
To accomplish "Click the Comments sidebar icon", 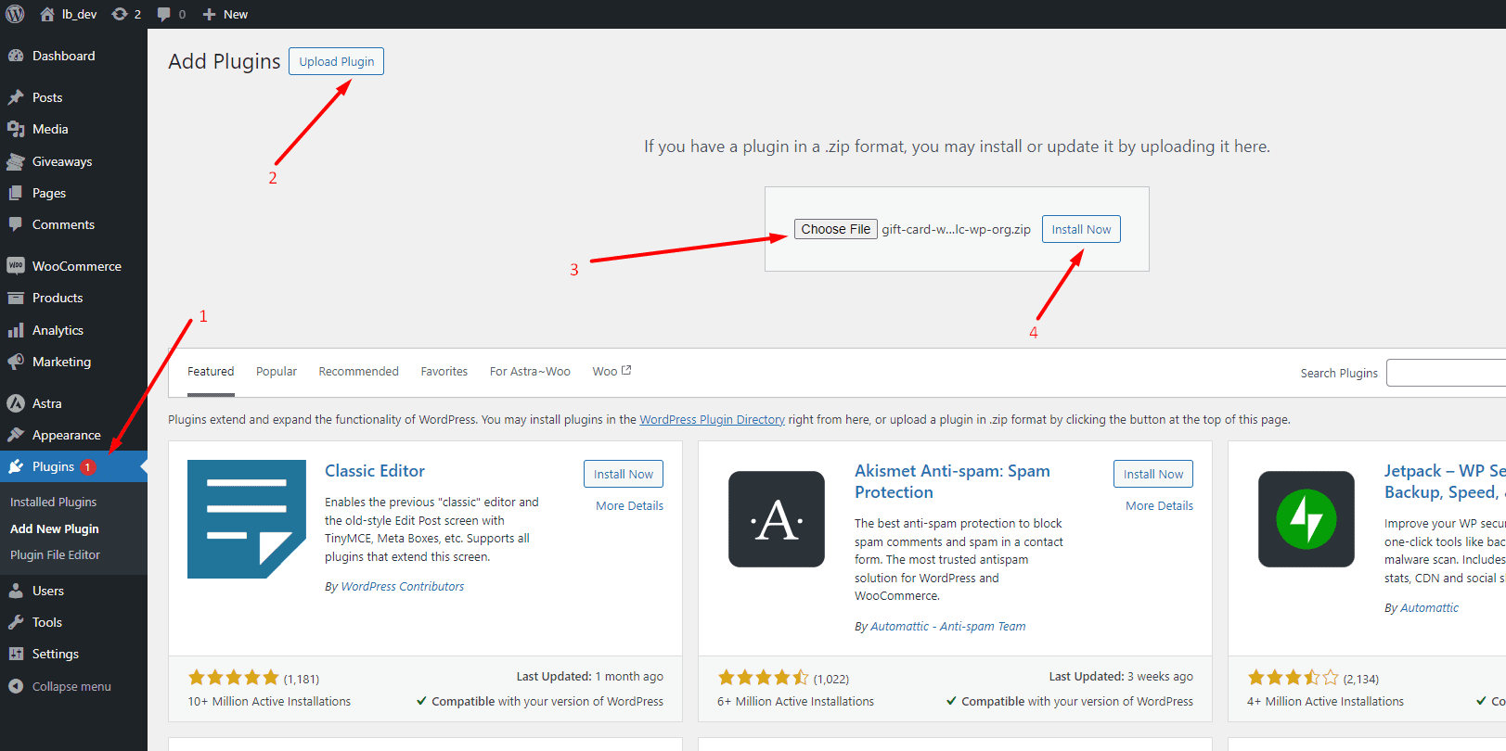I will 16,224.
